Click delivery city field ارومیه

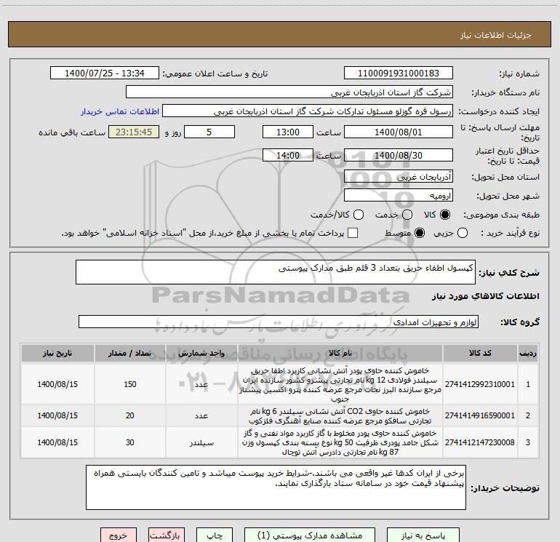[399, 196]
